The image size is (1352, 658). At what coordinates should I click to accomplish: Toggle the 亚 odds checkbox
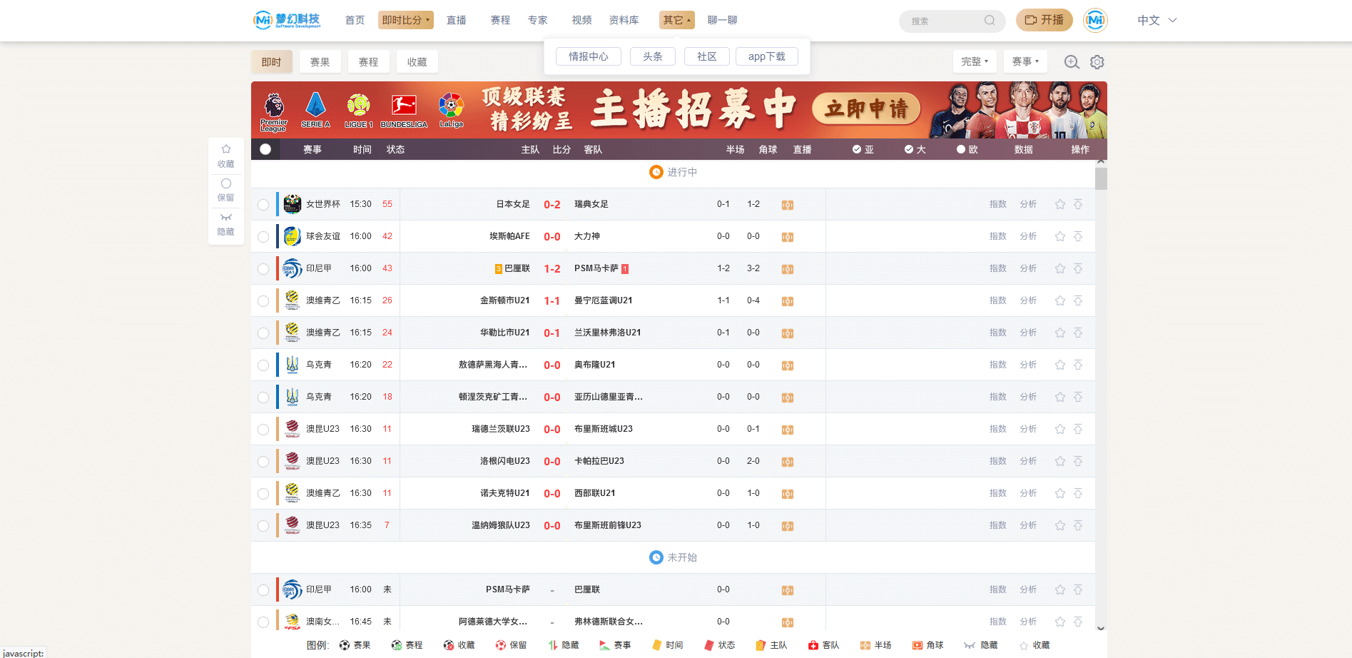(857, 149)
